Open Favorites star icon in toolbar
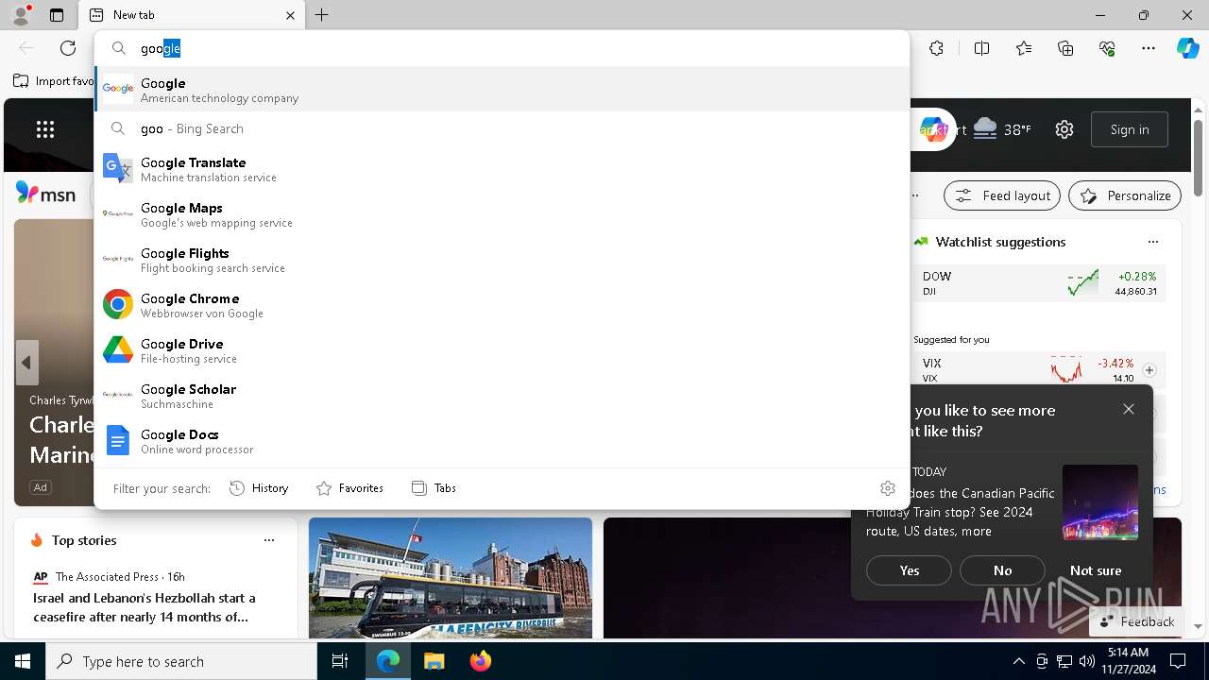Image resolution: width=1209 pixels, height=680 pixels. [x=1024, y=48]
